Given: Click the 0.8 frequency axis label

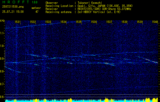Looking at the screenshot, I should pos(2,71).
